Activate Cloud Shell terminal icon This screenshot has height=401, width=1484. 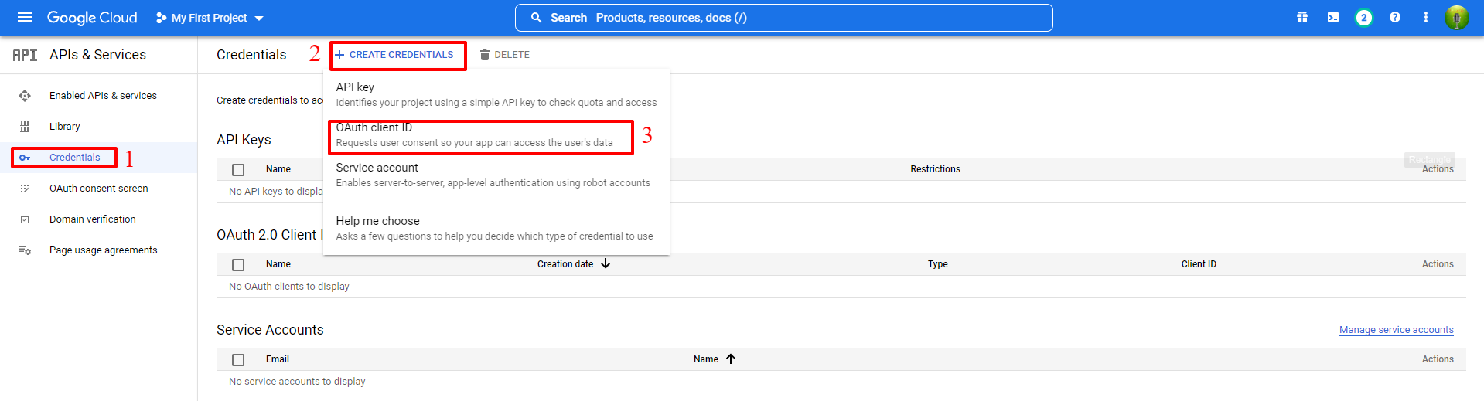tap(1333, 17)
